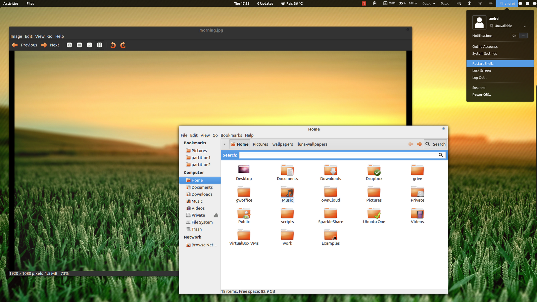Image resolution: width=537 pixels, height=302 pixels.
Task: Open the Bookmarks menu in Files
Action: click(x=231, y=135)
